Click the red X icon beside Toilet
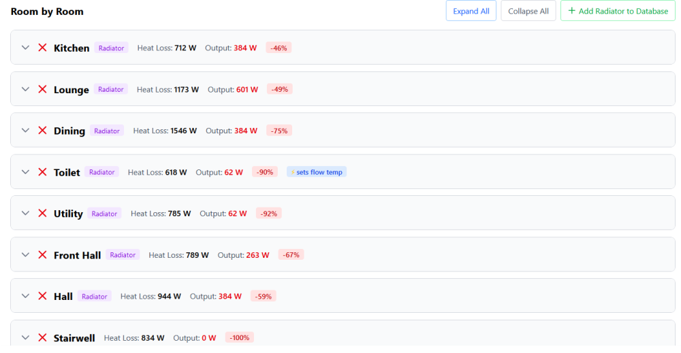This screenshot has width=681, height=353. click(x=42, y=172)
